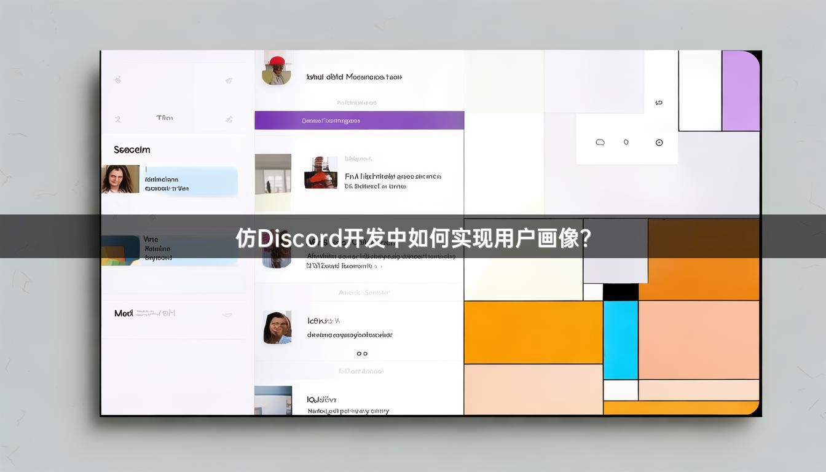This screenshot has height=472, width=826.
Task: Click the icon right of the 'Tlim' label
Action: [229, 119]
